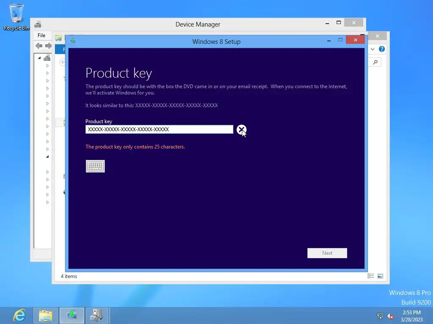Viewport: 433px width, 324px height.
Task: Click the Device Manager title bar icon
Action: [x=38, y=24]
